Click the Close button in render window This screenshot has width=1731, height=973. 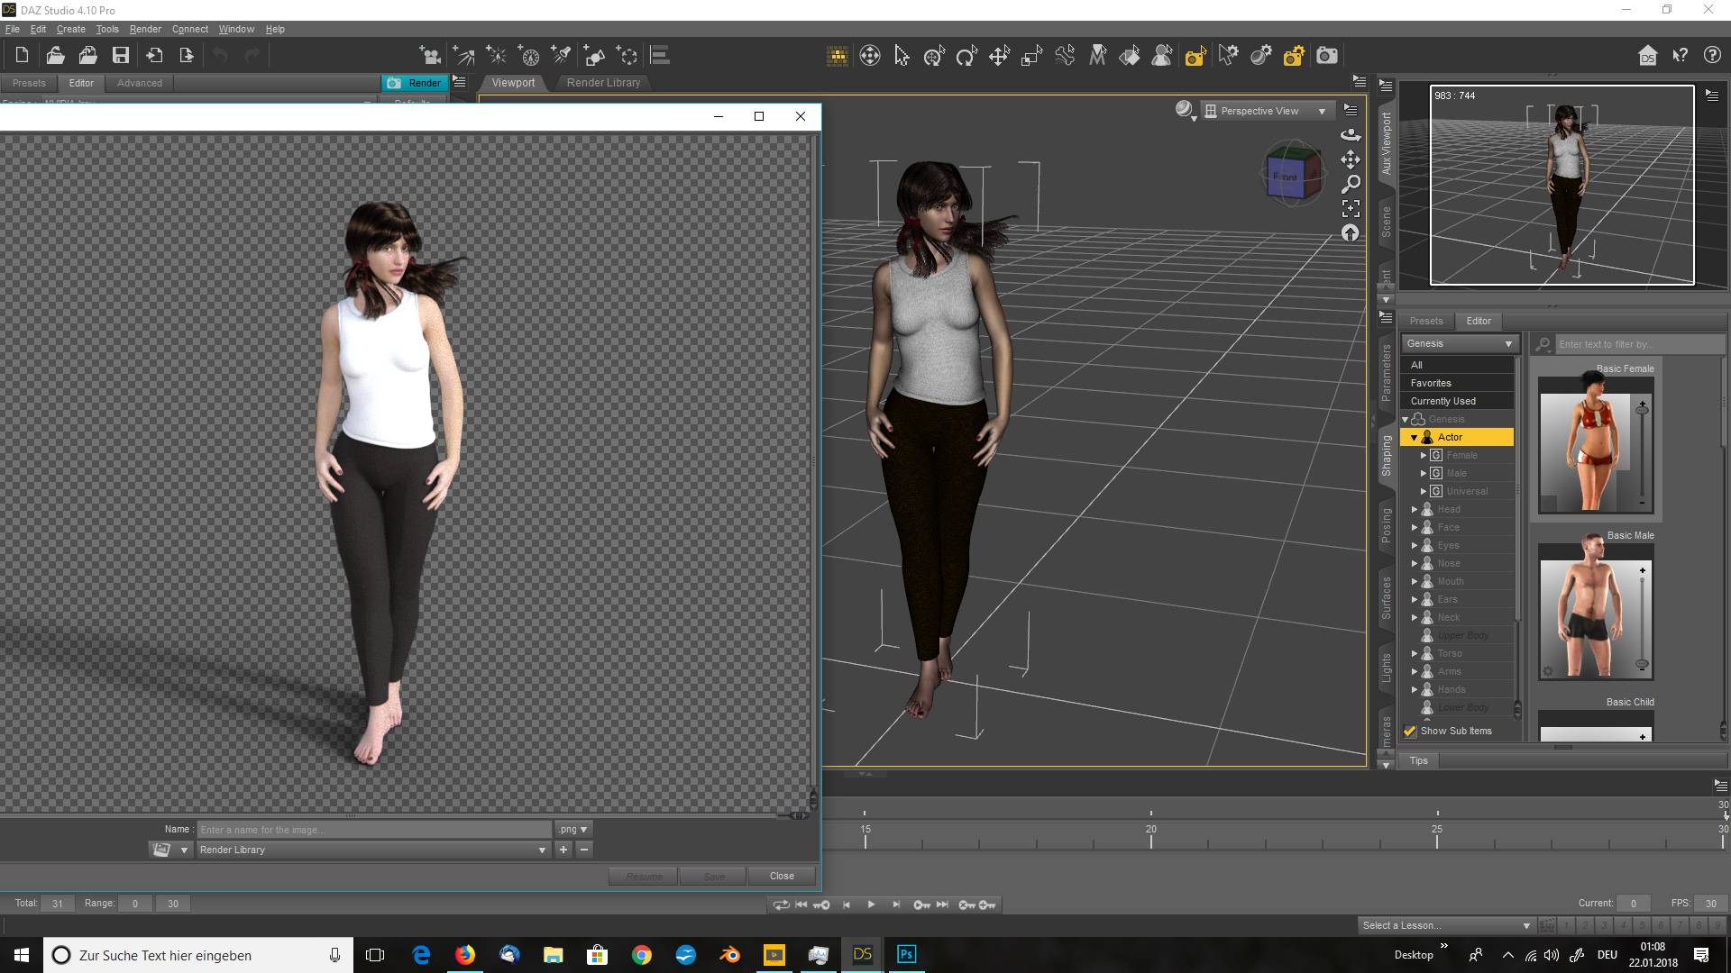click(782, 876)
